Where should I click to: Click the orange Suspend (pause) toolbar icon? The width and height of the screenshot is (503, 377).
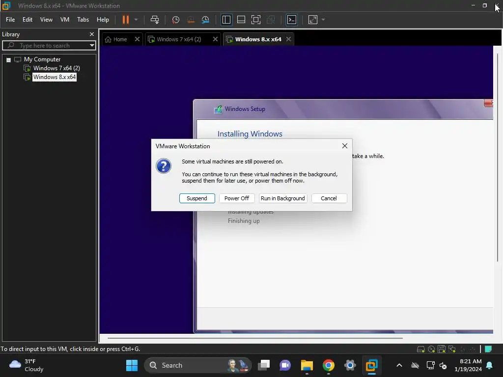tap(125, 20)
